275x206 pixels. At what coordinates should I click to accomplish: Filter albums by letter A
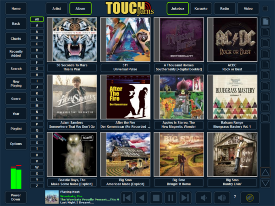pyautogui.click(x=37, y=32)
